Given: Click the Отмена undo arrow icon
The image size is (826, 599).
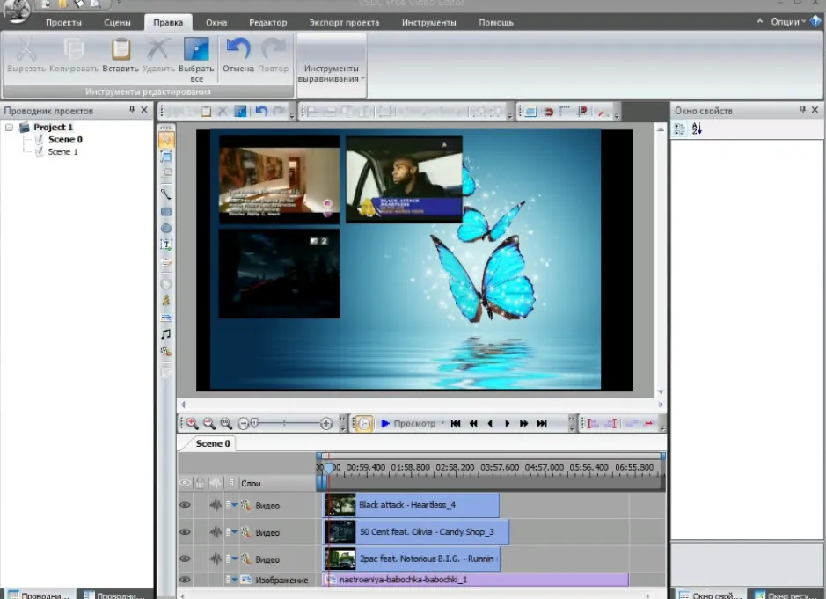Looking at the screenshot, I should [x=238, y=49].
